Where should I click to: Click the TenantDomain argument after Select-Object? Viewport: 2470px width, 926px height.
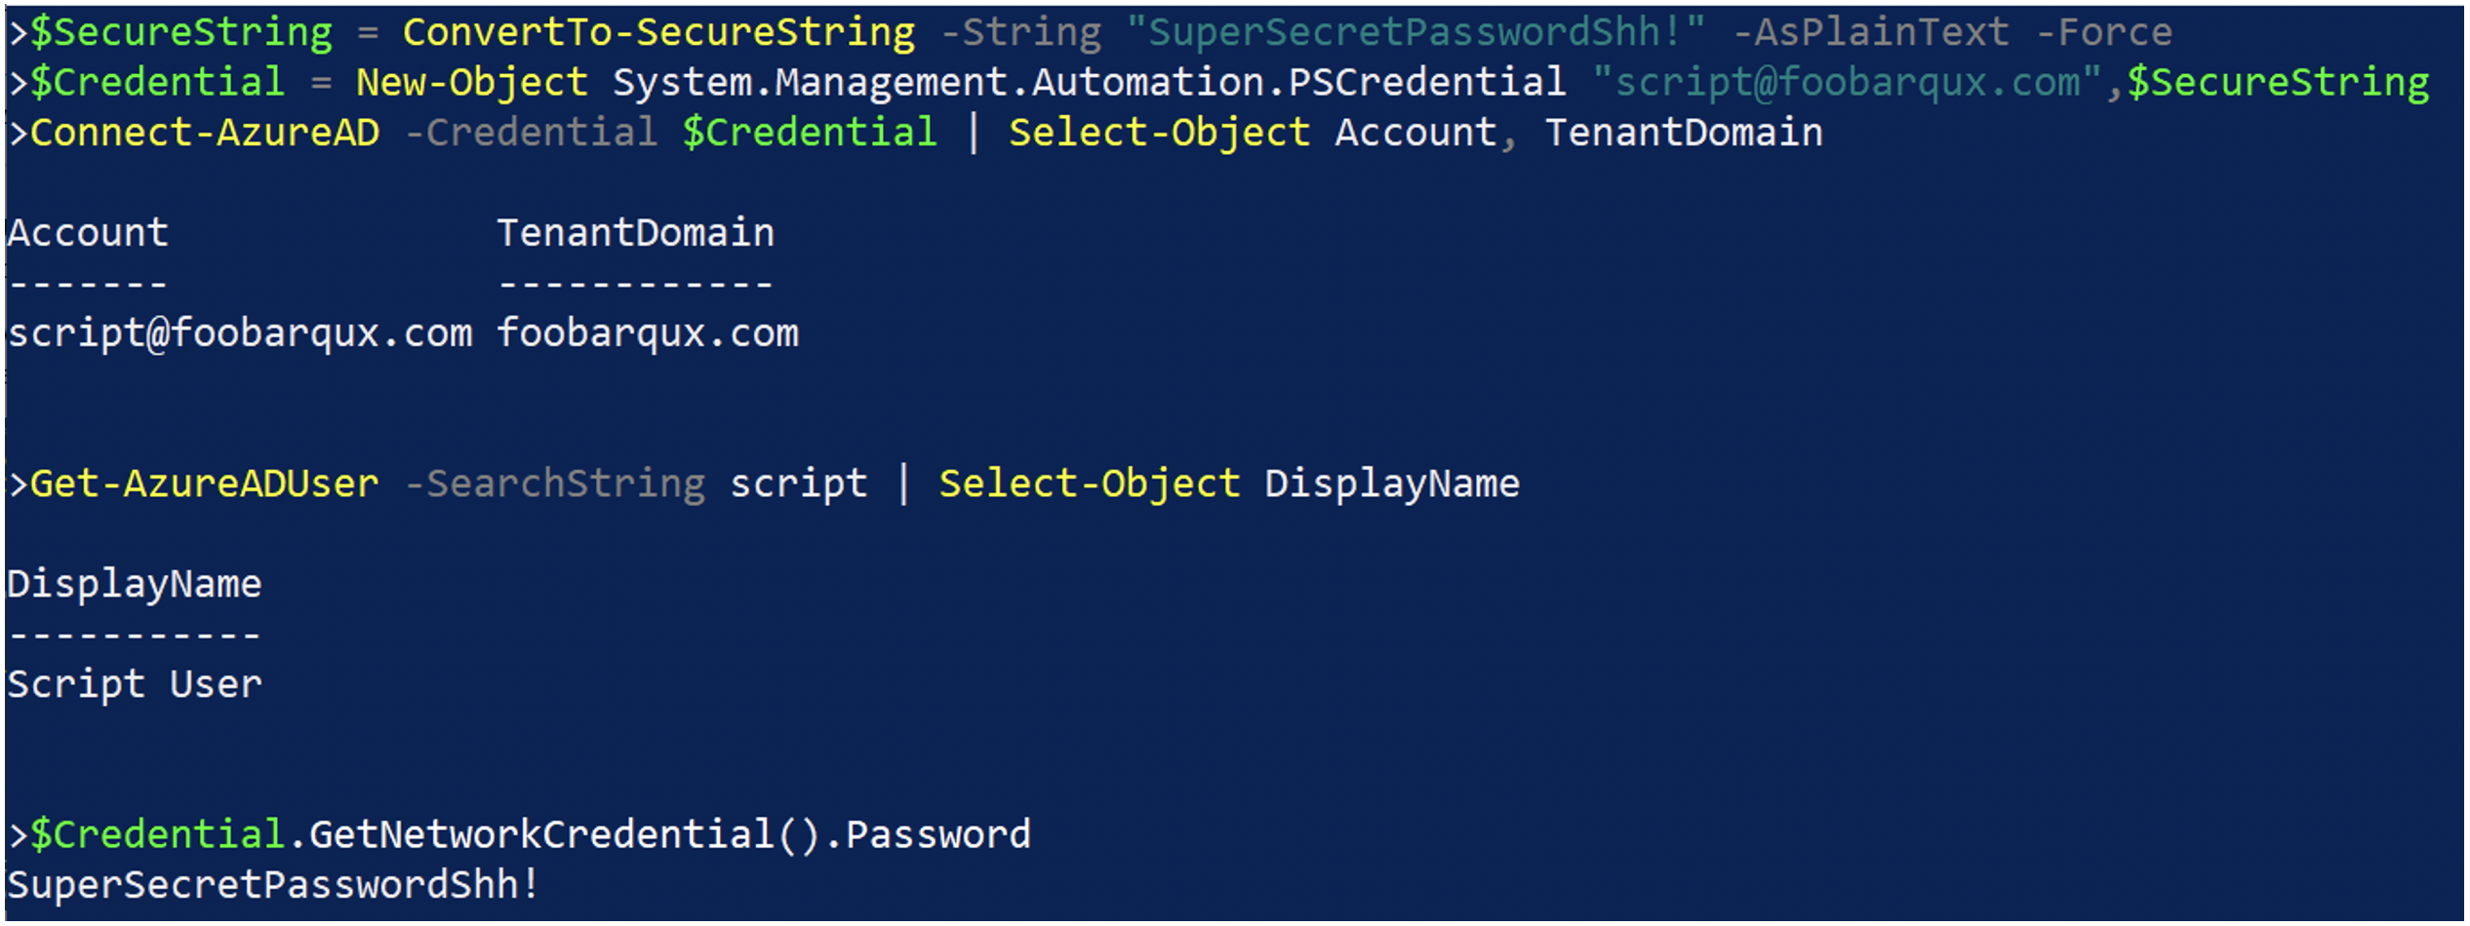[1684, 133]
